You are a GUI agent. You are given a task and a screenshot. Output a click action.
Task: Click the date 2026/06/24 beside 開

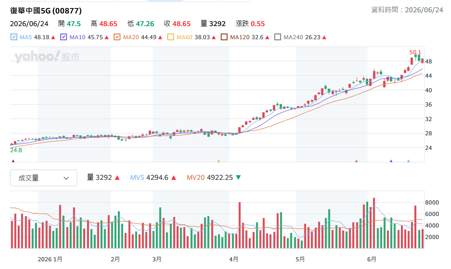pyautogui.click(x=29, y=24)
